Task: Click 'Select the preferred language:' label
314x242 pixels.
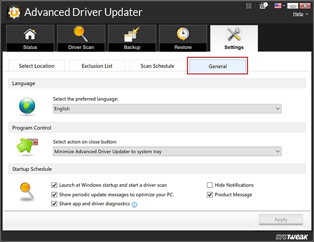Action: [85, 99]
